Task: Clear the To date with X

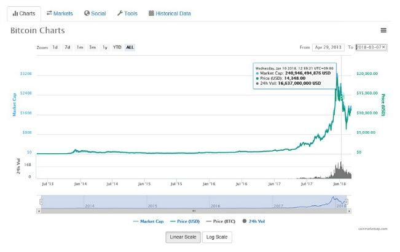Action: [383, 47]
